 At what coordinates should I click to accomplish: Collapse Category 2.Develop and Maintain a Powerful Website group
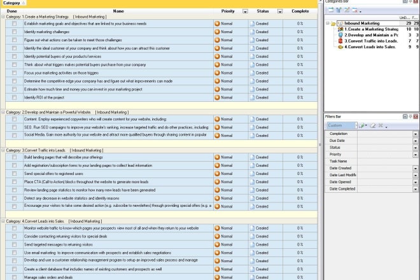coord(3,112)
